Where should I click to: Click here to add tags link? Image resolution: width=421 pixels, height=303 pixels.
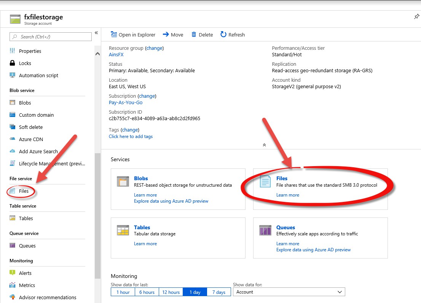coord(131,136)
